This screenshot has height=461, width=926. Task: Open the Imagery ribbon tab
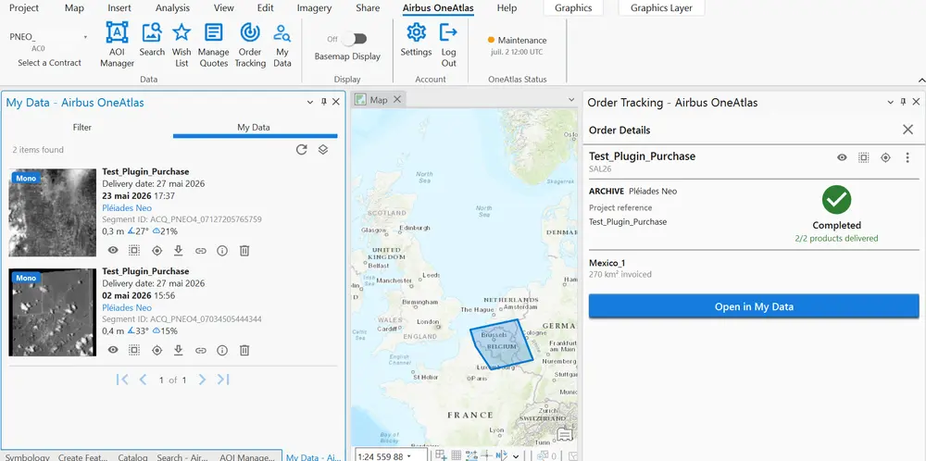pos(314,7)
